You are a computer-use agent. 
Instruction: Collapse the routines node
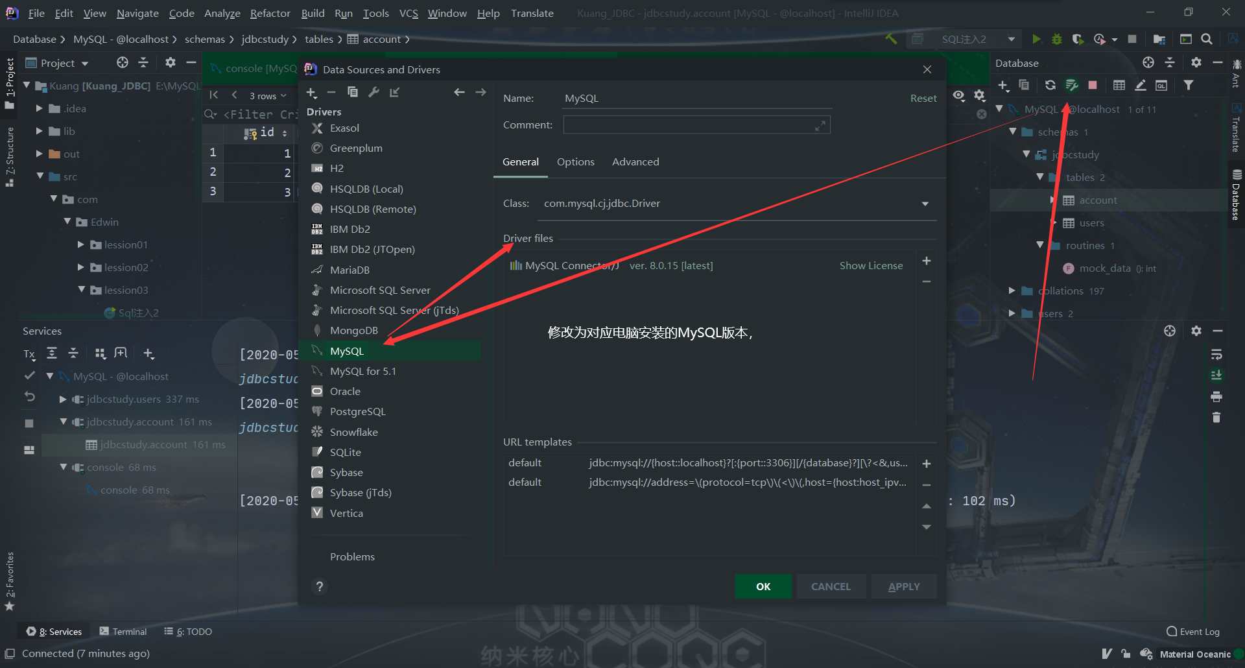tap(1040, 245)
